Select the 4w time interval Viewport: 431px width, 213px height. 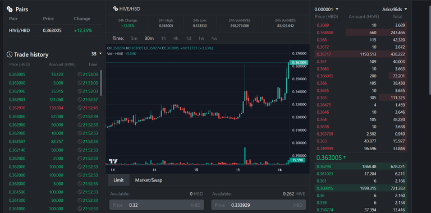(x=214, y=39)
